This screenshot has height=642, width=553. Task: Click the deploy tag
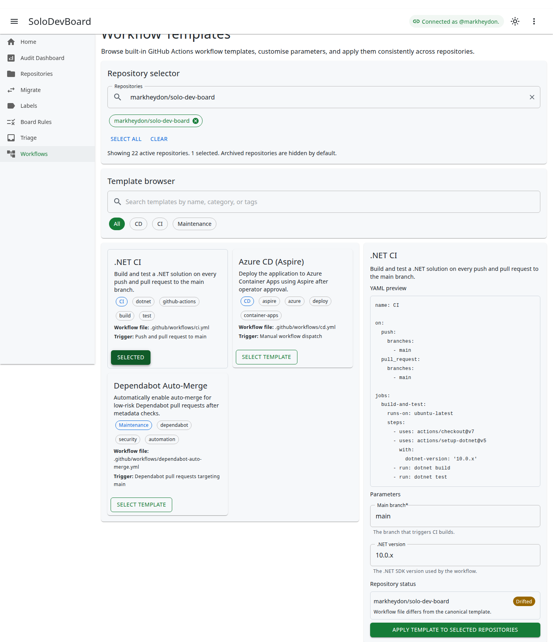click(320, 301)
